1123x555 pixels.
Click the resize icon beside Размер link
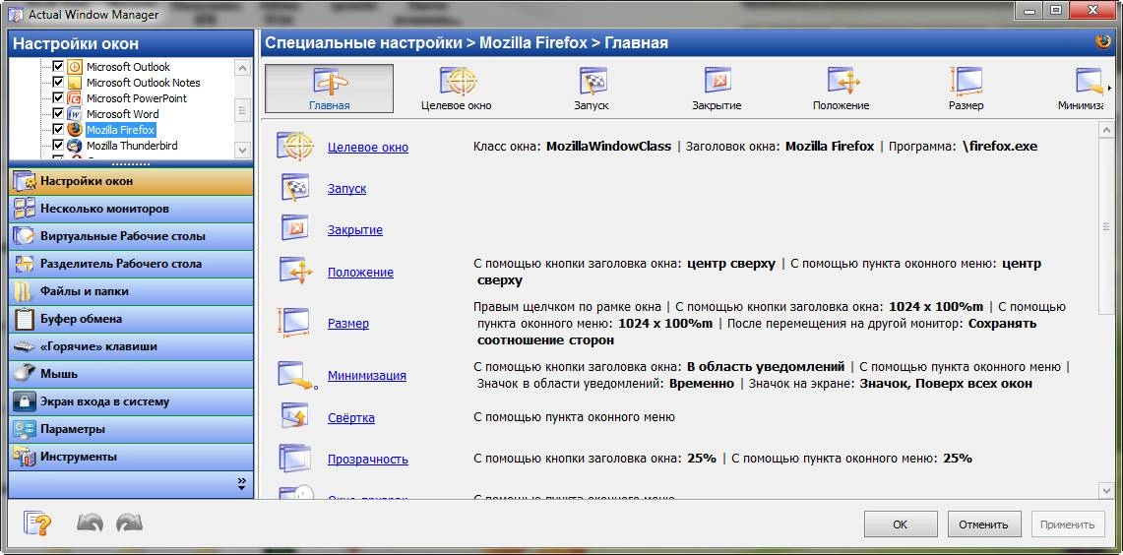coord(293,322)
